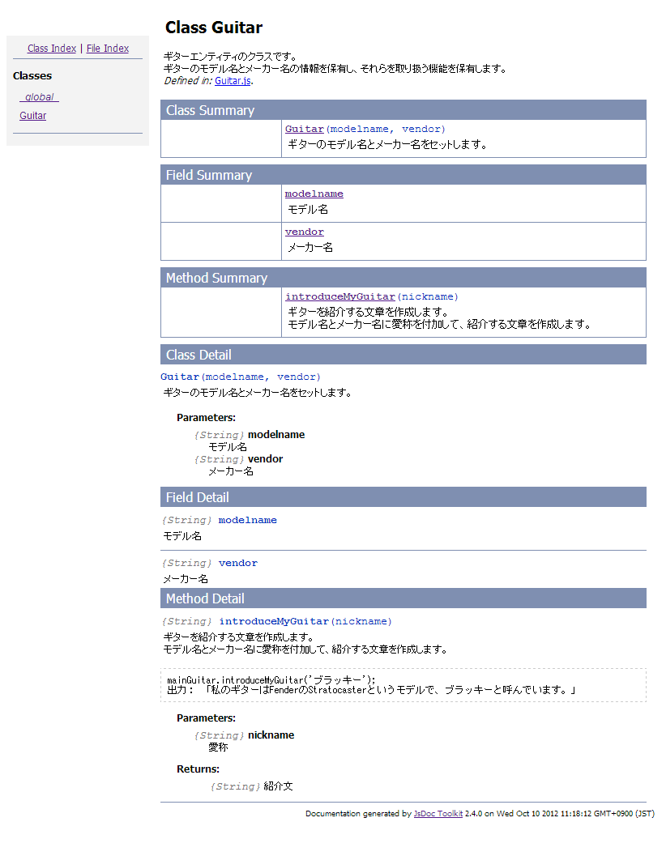Open the File Index page
The width and height of the screenshot is (666, 856).
click(x=107, y=48)
